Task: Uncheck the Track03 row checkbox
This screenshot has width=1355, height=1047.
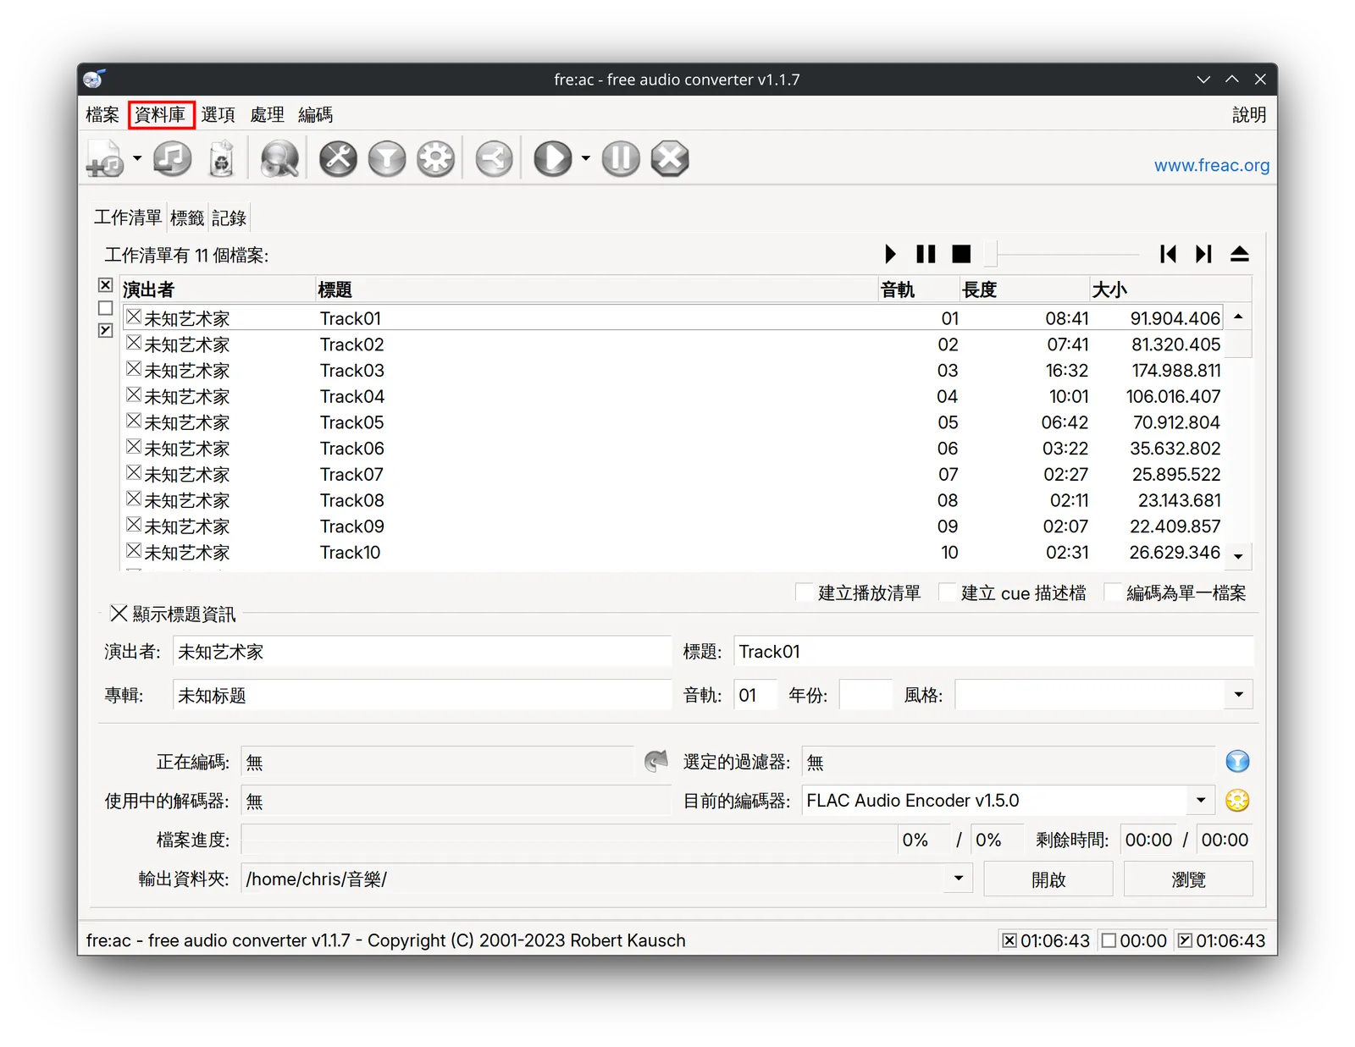Action: (x=134, y=369)
